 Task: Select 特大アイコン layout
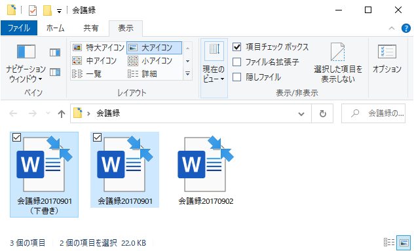(98, 48)
